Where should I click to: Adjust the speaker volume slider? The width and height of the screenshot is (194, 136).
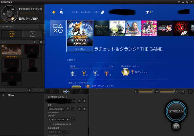tap(167, 91)
